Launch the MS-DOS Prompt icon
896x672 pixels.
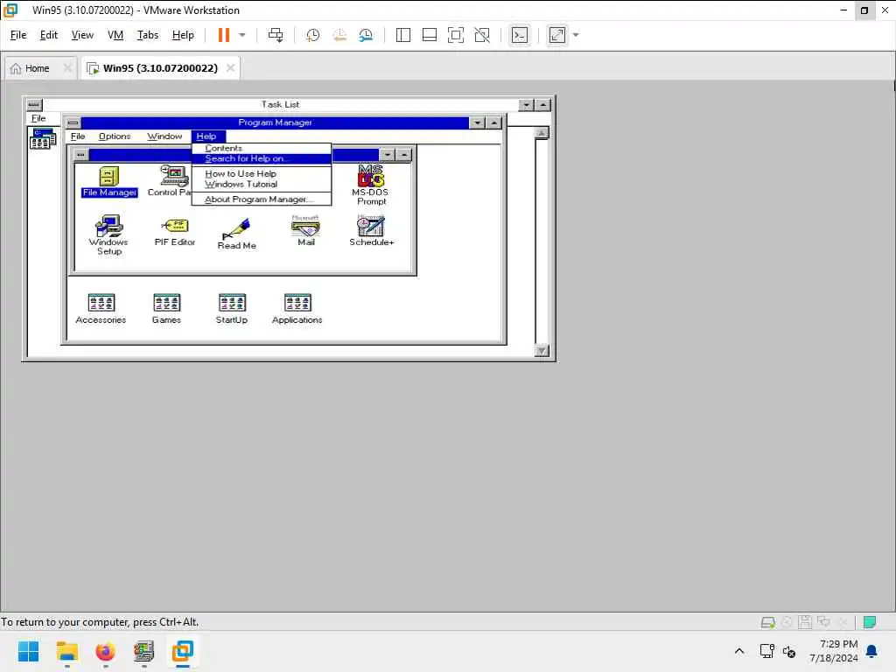[371, 184]
